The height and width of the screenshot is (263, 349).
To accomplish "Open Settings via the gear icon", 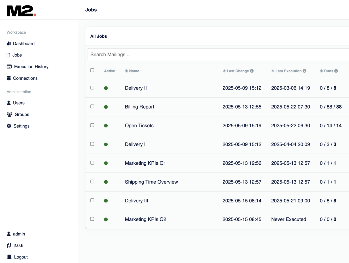I will point(9,126).
